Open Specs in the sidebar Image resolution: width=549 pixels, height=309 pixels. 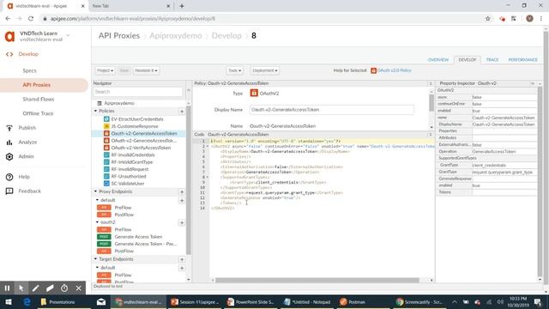coord(29,70)
